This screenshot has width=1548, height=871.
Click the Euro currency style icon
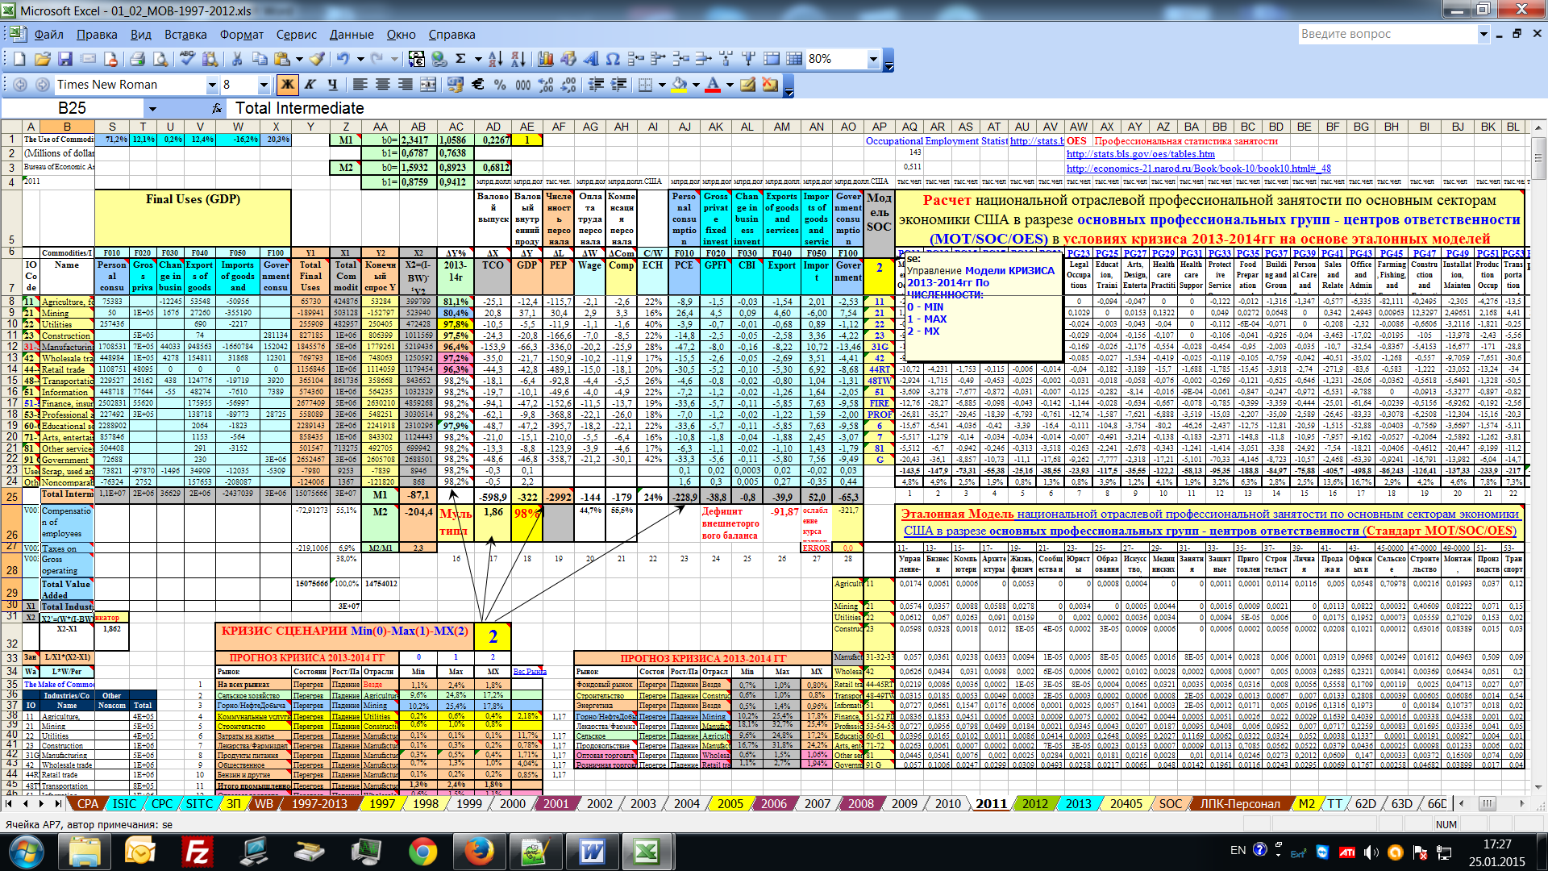[477, 85]
